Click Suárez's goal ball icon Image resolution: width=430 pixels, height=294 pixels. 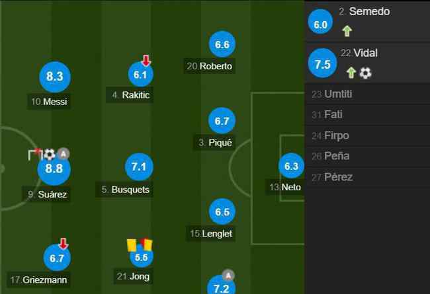(x=50, y=154)
